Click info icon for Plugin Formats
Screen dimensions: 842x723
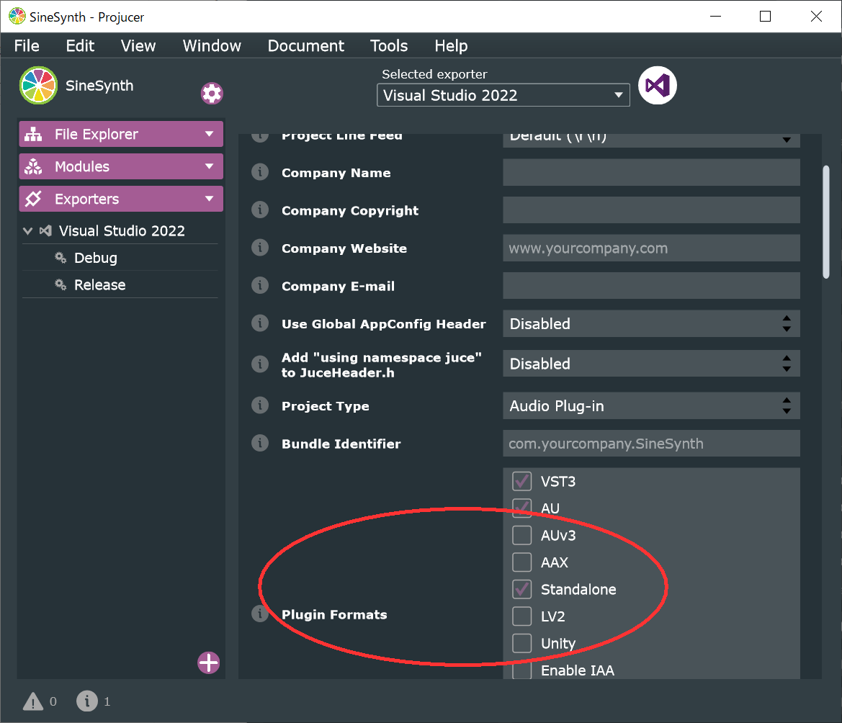click(260, 614)
